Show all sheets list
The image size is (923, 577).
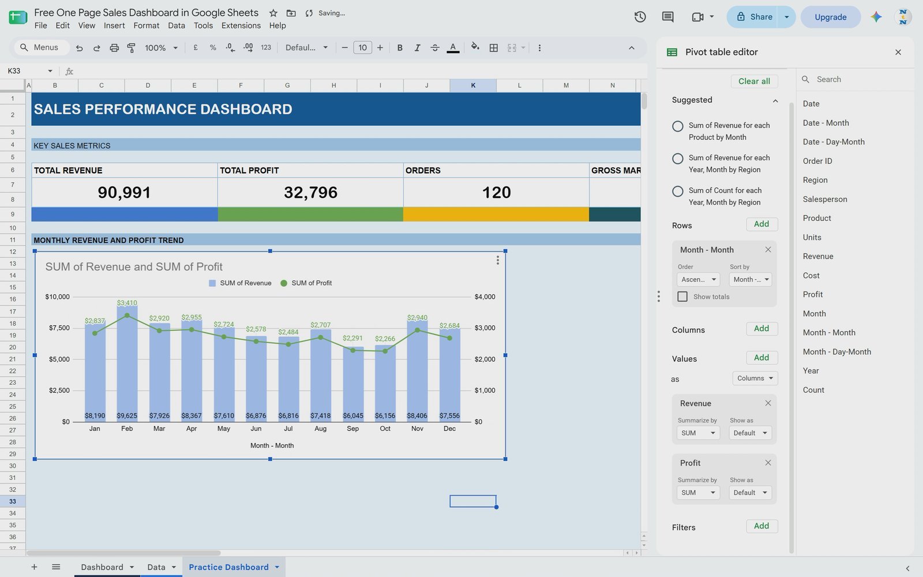[x=56, y=567]
